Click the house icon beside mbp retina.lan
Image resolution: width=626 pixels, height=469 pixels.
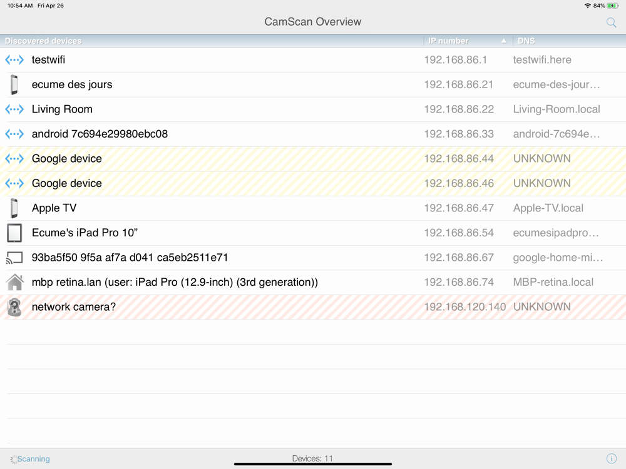click(15, 282)
